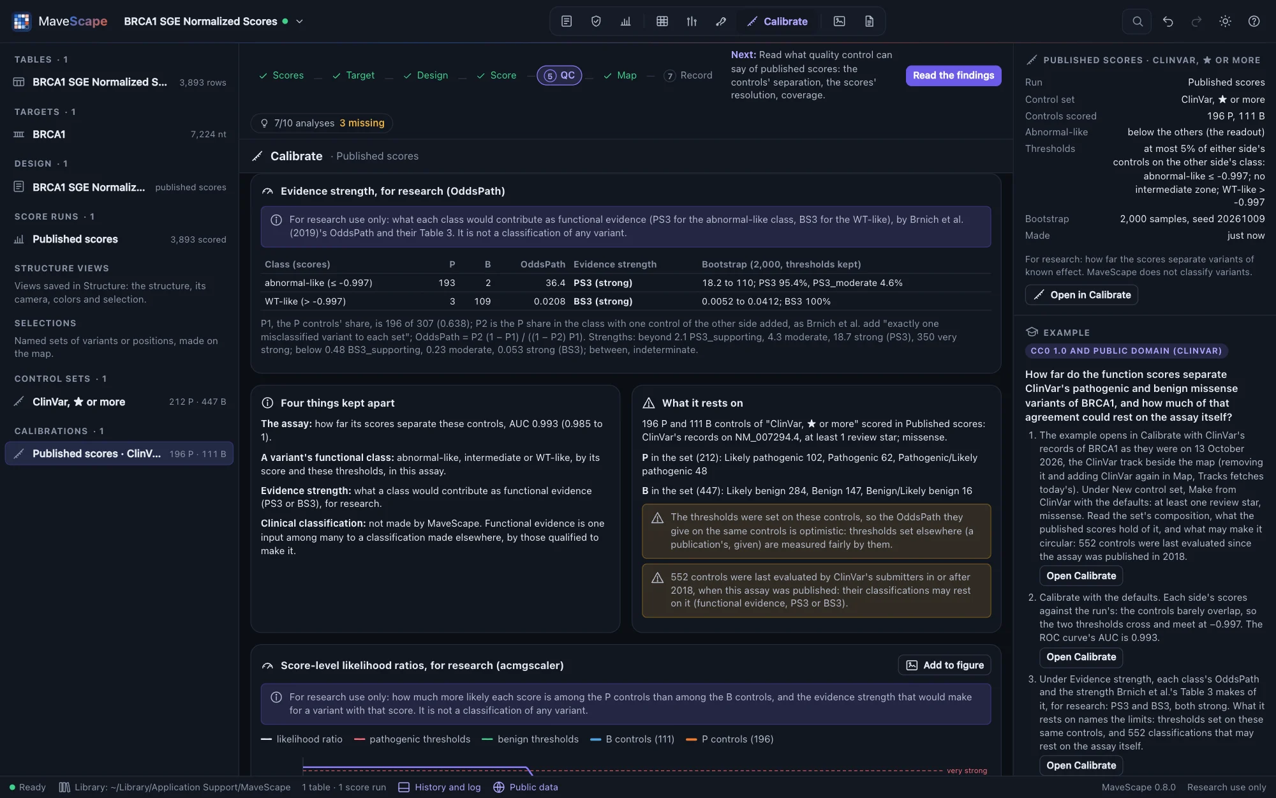Click the report page toolbar icon

(x=869, y=21)
